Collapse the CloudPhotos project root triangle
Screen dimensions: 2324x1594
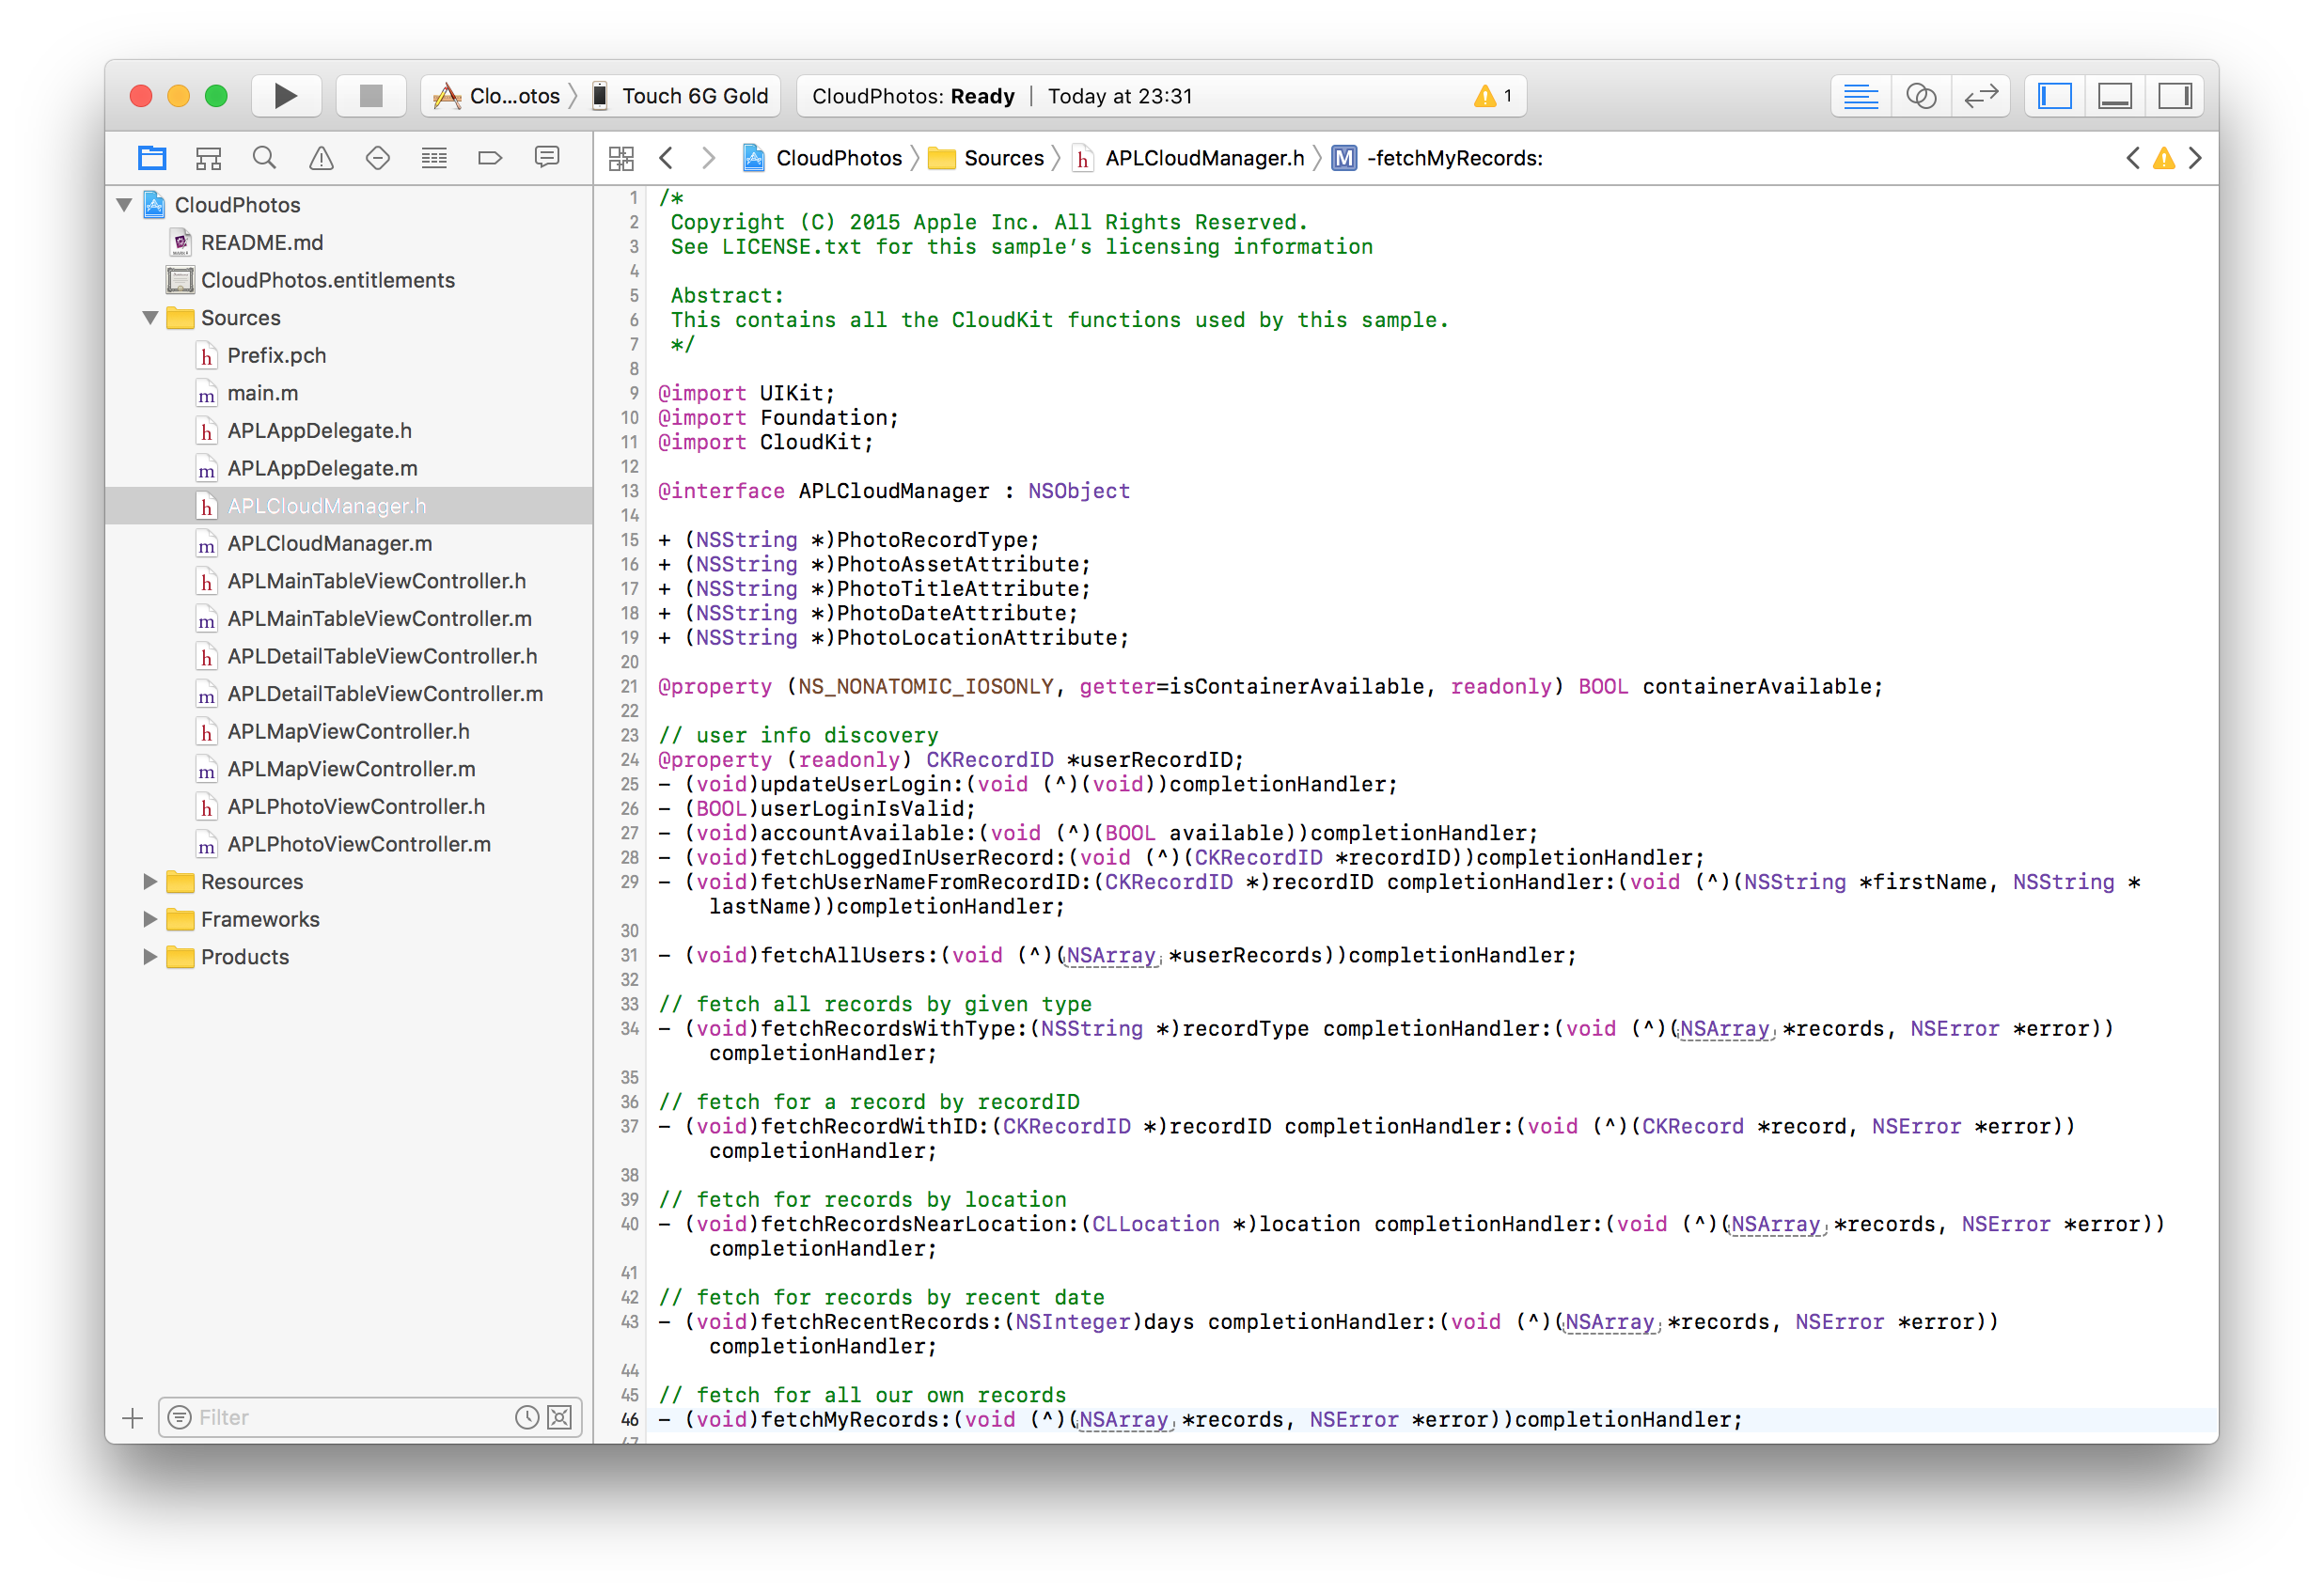click(125, 205)
